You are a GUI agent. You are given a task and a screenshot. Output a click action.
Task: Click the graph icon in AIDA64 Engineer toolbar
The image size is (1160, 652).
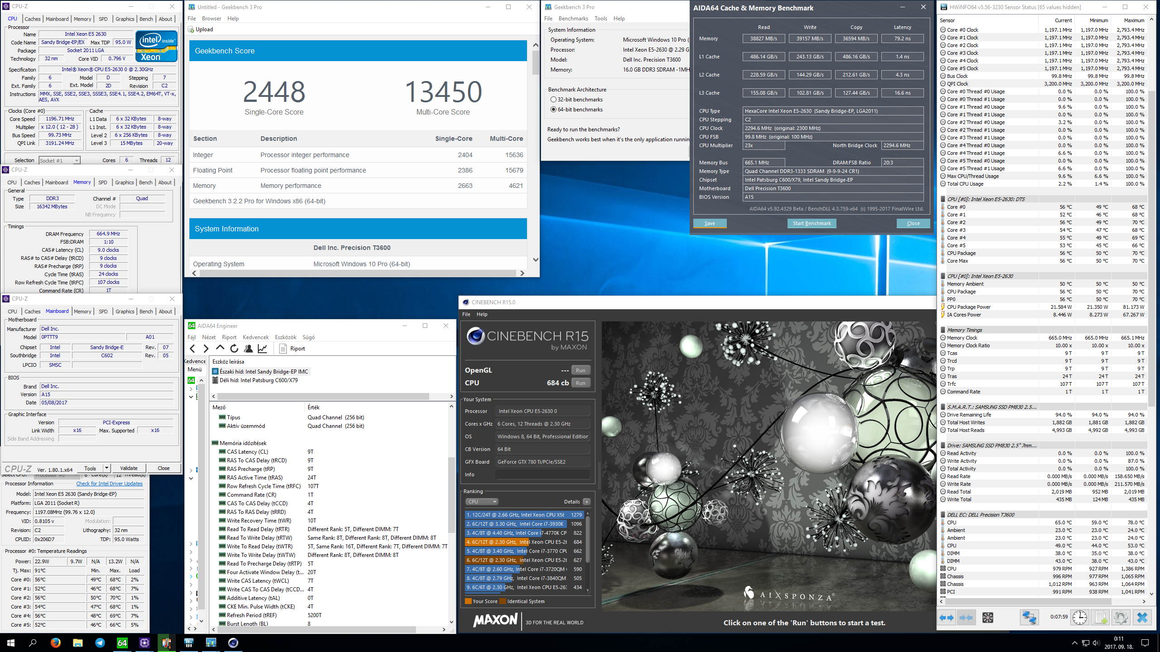click(263, 348)
